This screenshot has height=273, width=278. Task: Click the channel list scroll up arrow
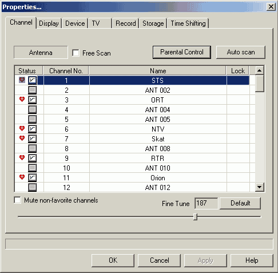[259, 70]
